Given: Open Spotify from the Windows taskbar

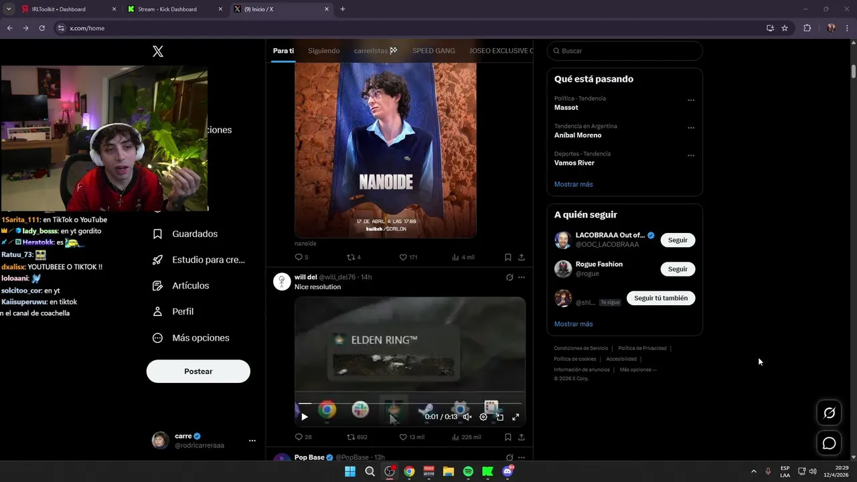Looking at the screenshot, I should (x=468, y=471).
